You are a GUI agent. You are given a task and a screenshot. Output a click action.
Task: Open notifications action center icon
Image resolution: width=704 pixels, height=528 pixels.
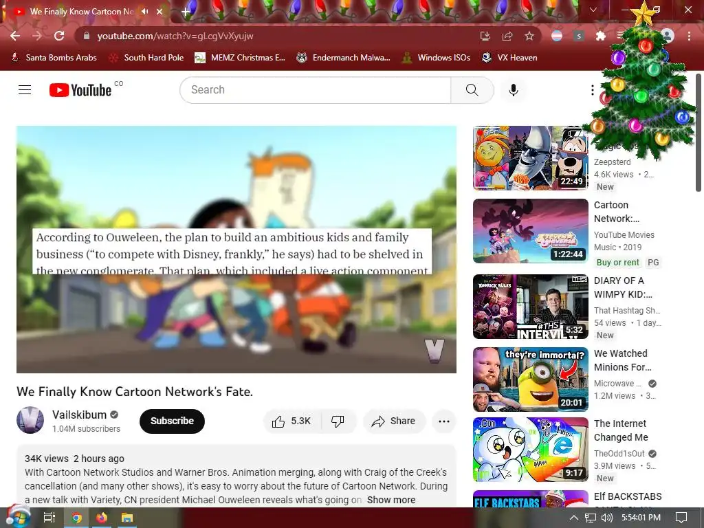(681, 518)
